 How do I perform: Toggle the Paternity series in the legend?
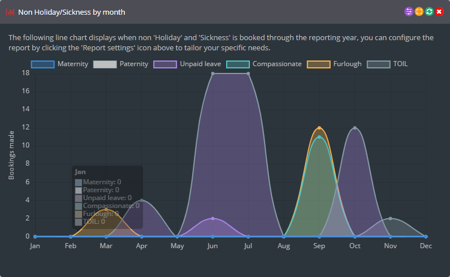click(x=120, y=64)
